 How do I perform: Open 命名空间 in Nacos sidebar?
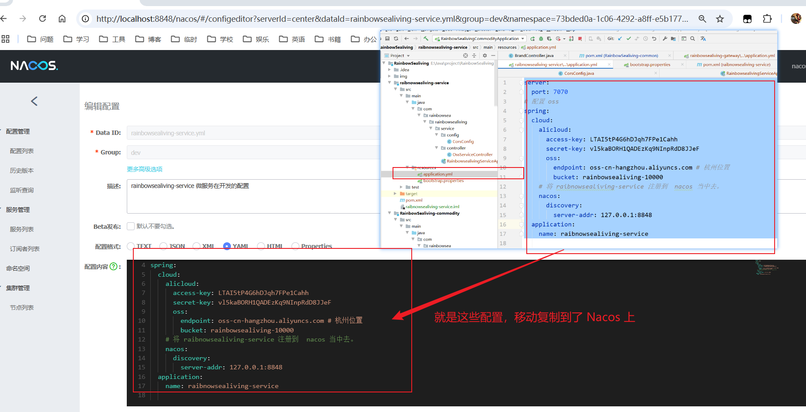pos(18,268)
